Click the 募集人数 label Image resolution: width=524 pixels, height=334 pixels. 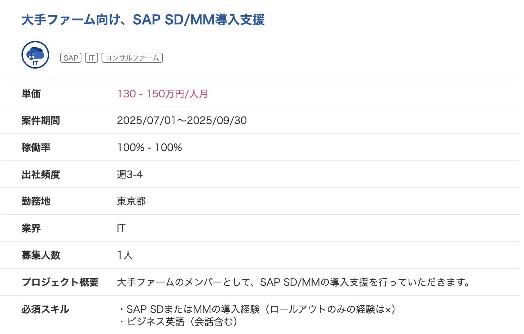pos(41,255)
